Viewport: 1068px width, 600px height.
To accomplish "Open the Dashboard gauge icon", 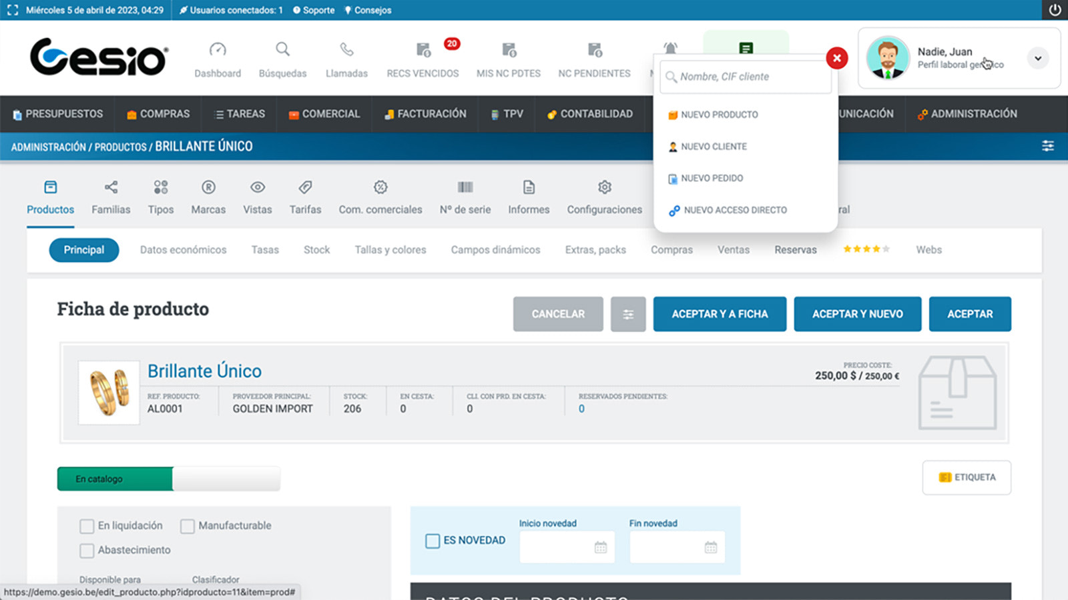I will [218, 49].
